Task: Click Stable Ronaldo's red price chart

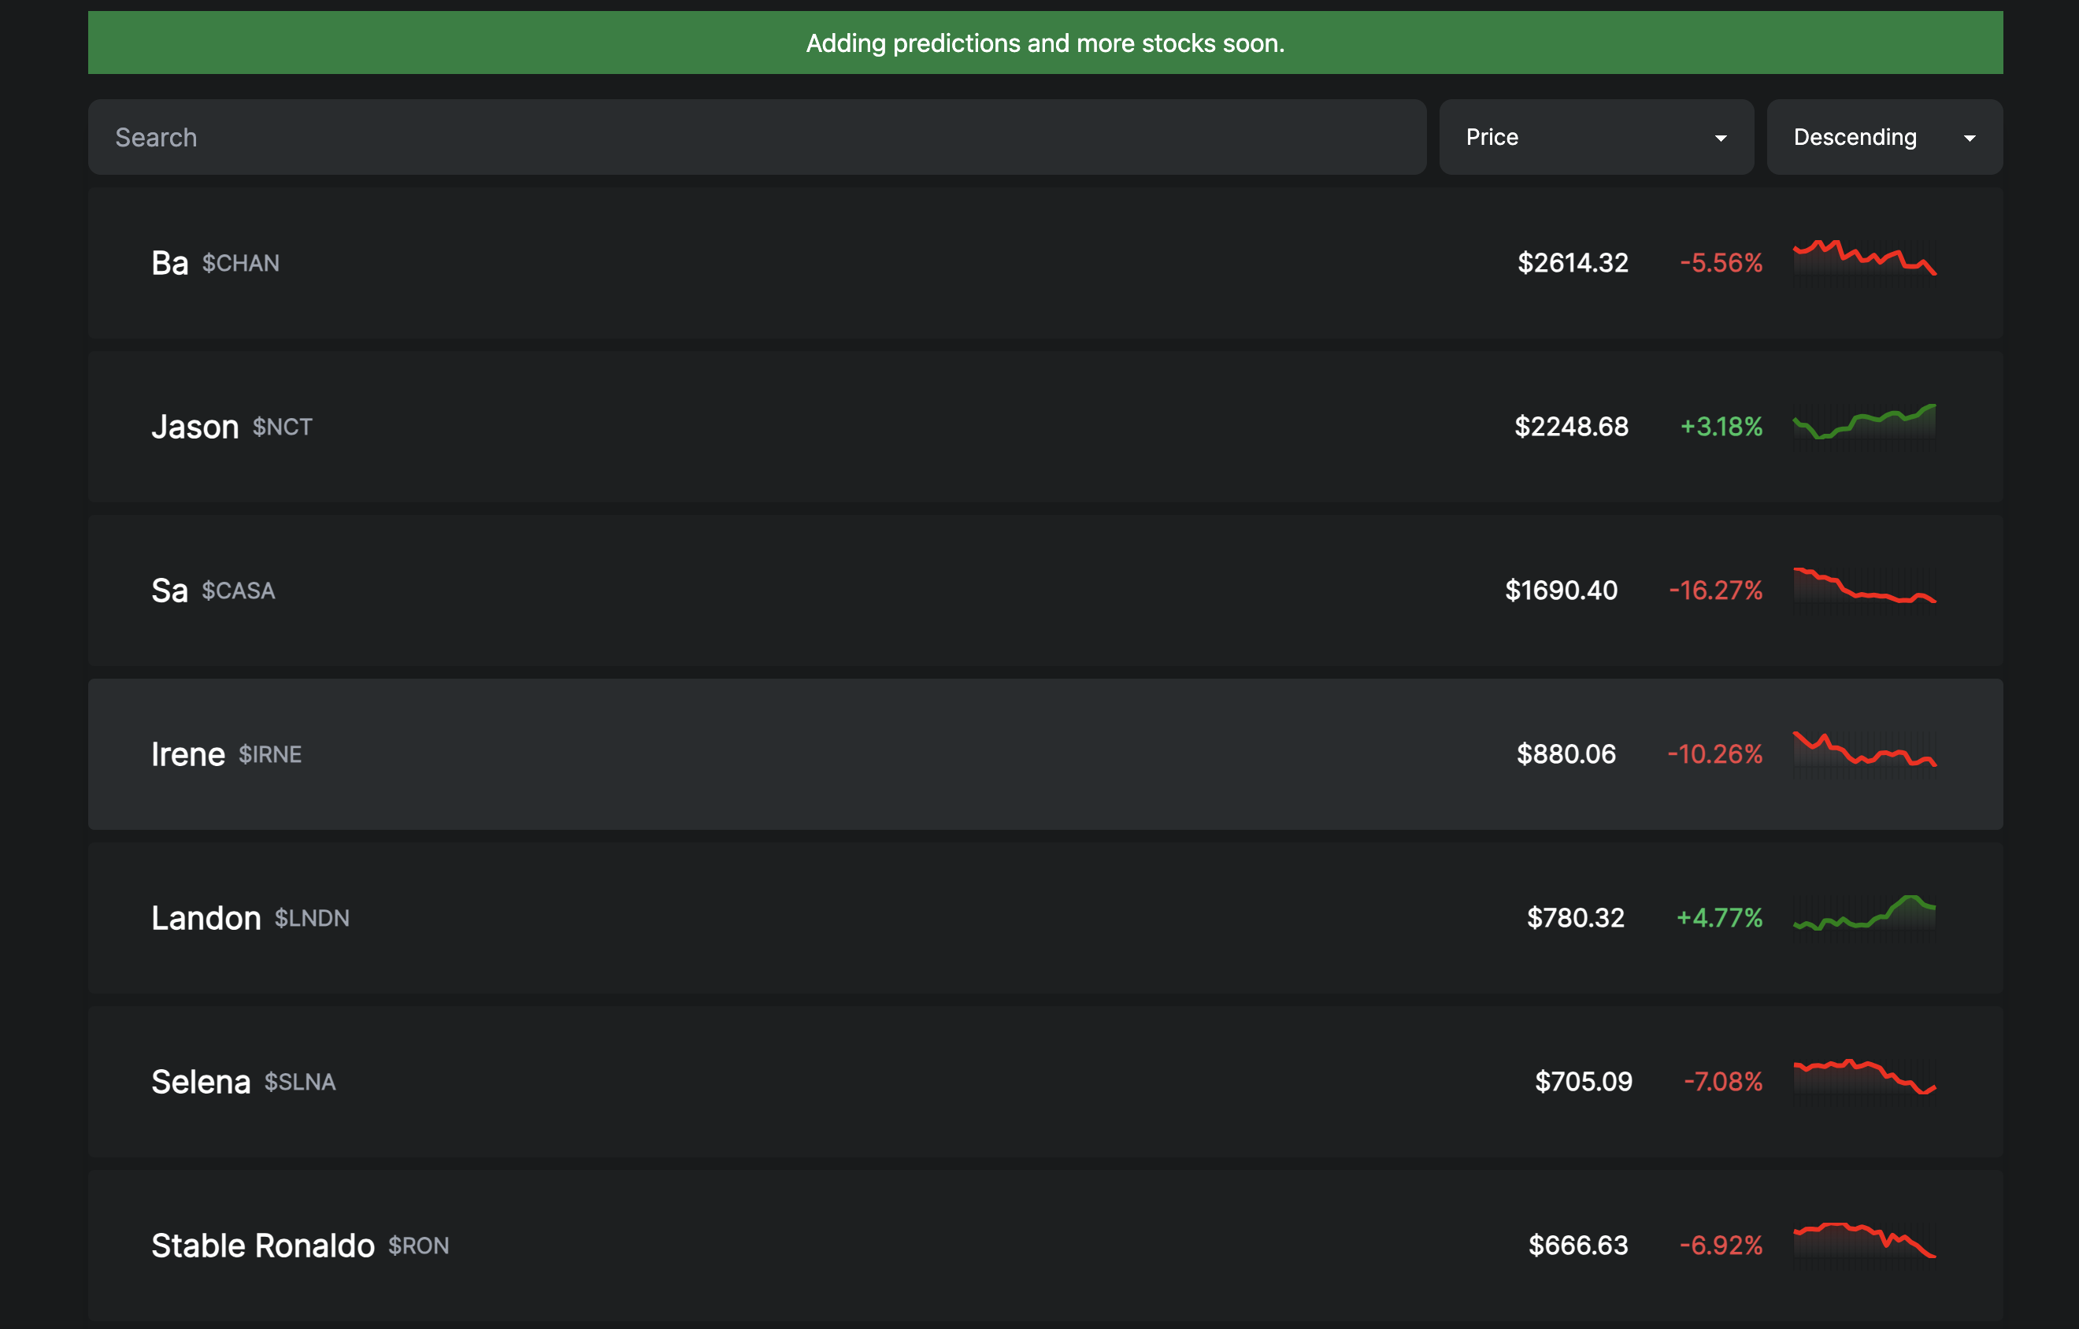Action: pyautogui.click(x=1863, y=1246)
